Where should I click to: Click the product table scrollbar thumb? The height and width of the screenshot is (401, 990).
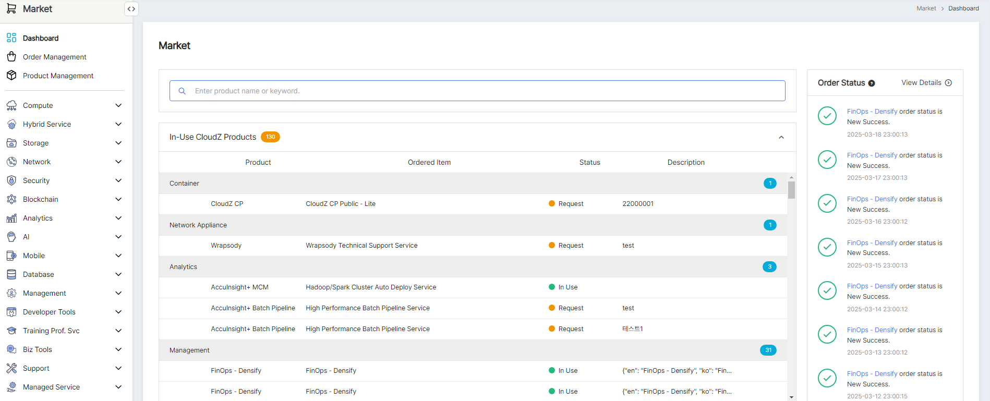tap(791, 190)
